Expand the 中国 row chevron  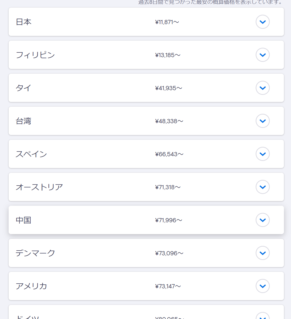coord(262,220)
